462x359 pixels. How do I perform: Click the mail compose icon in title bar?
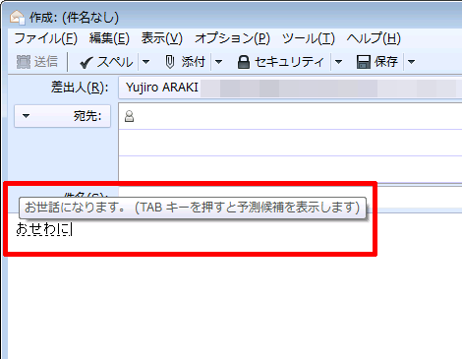(17, 17)
